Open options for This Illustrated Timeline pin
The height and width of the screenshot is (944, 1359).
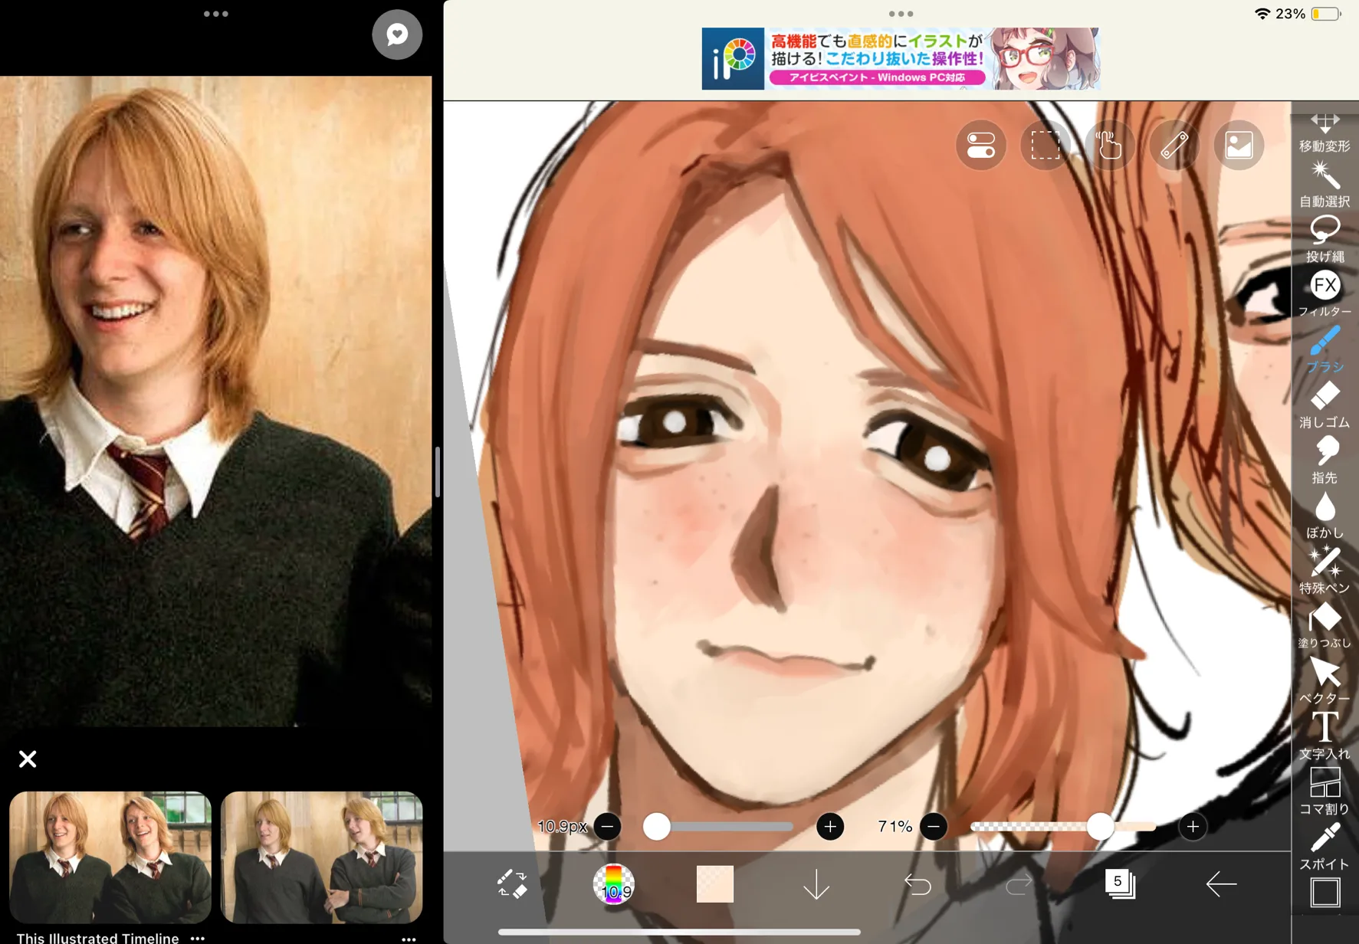pyautogui.click(x=198, y=938)
